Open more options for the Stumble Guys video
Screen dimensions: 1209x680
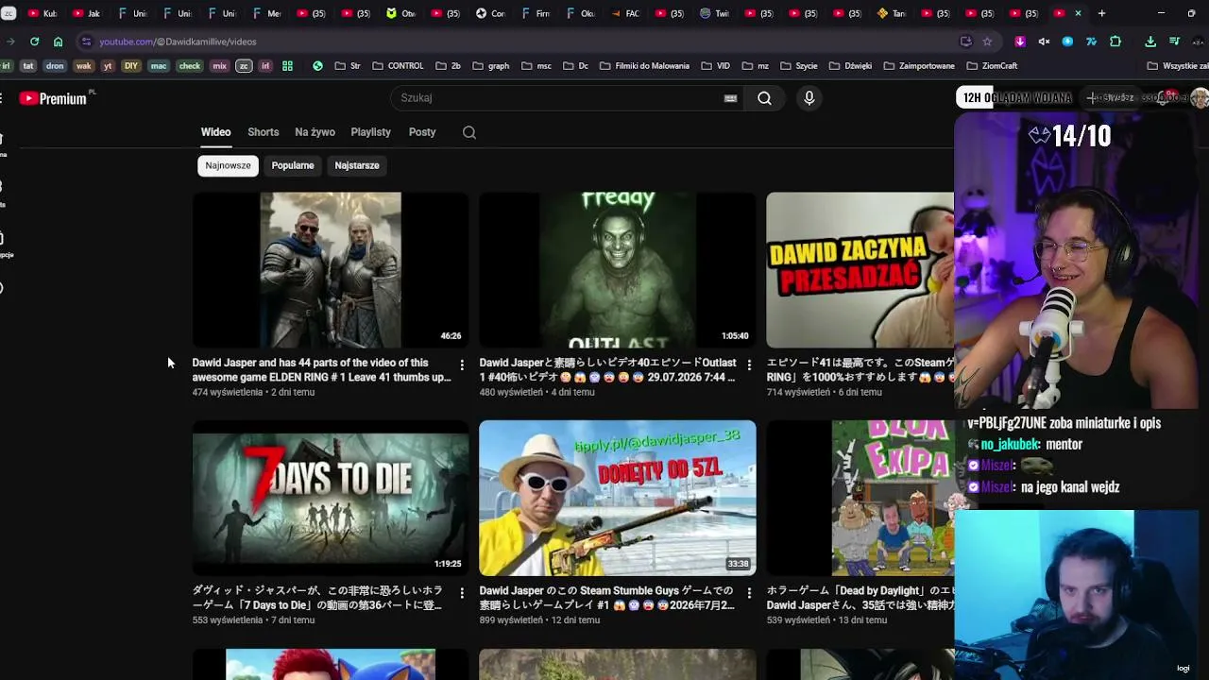749,593
